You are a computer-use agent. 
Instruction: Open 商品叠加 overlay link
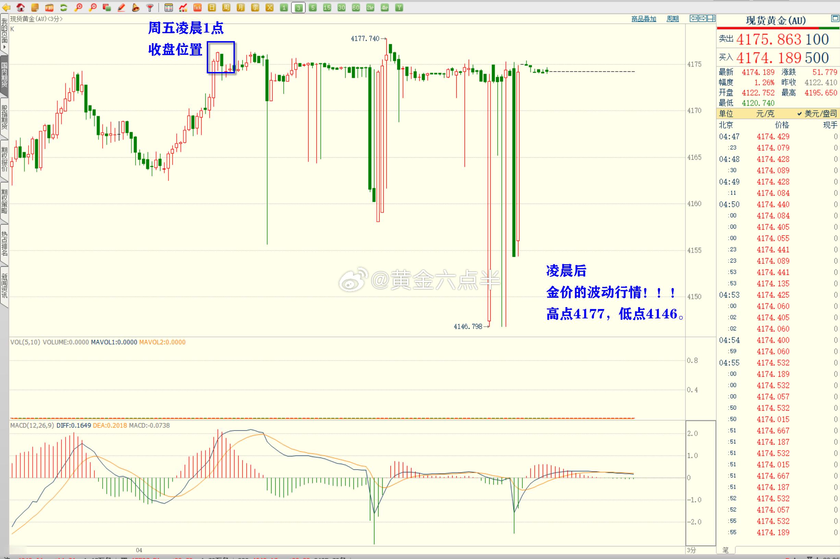pos(644,19)
